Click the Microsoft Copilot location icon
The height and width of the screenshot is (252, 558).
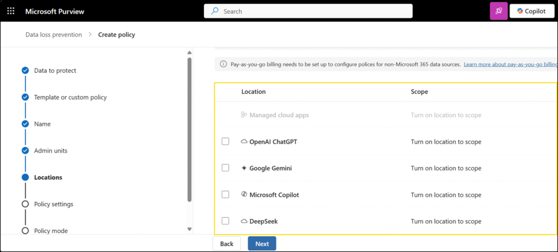[244, 194]
